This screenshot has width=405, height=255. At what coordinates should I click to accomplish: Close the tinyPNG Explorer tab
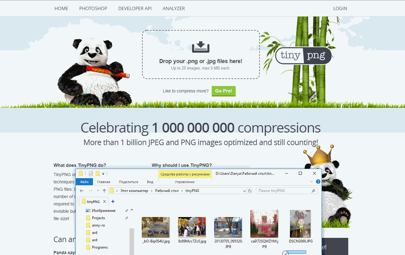point(104,201)
